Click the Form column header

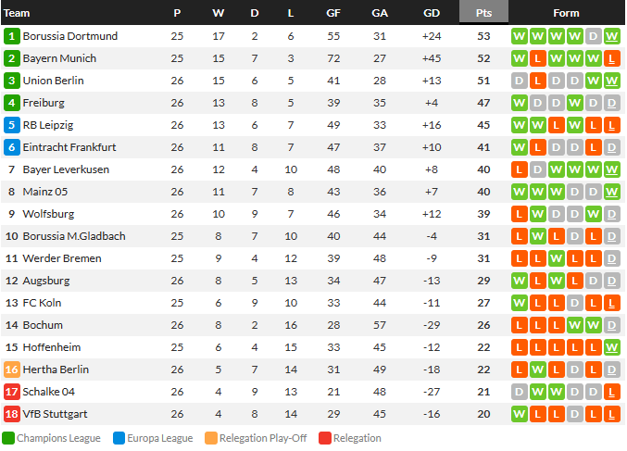click(566, 13)
